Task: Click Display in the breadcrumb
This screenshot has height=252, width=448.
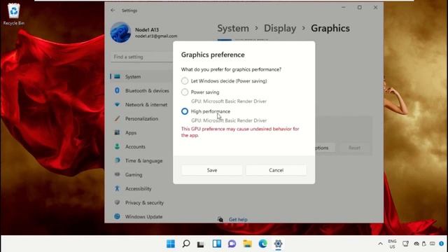Action: (x=280, y=28)
